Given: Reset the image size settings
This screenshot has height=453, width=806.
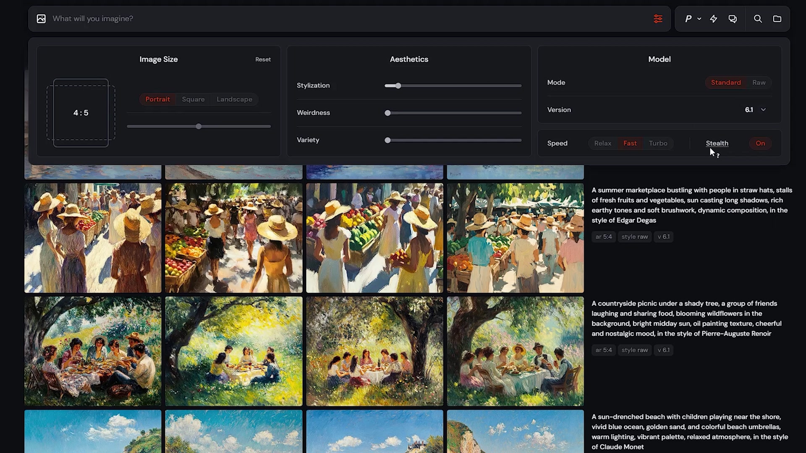Looking at the screenshot, I should (x=263, y=60).
